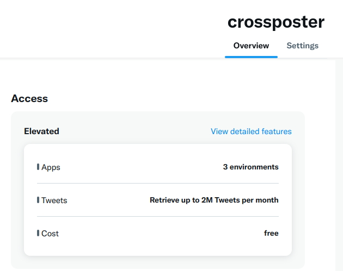343x271 pixels.
Task: Click the divider line above Cost row
Action: coord(158,217)
